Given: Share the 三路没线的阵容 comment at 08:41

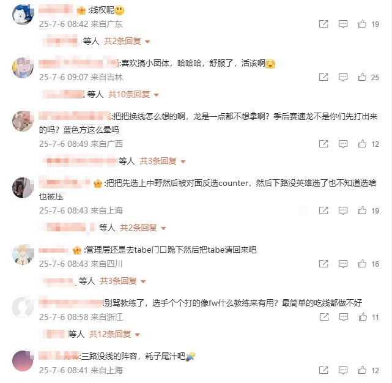Looking at the screenshot, I should pyautogui.click(x=324, y=370).
